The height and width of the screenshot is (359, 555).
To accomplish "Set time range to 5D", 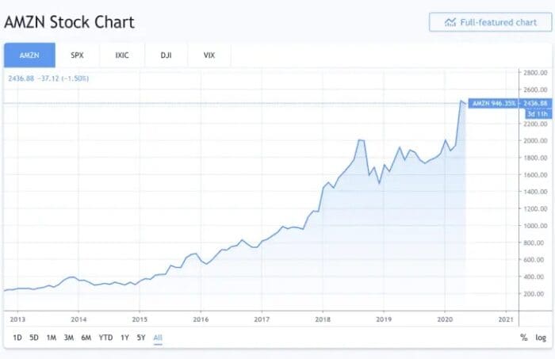I will pyautogui.click(x=34, y=338).
